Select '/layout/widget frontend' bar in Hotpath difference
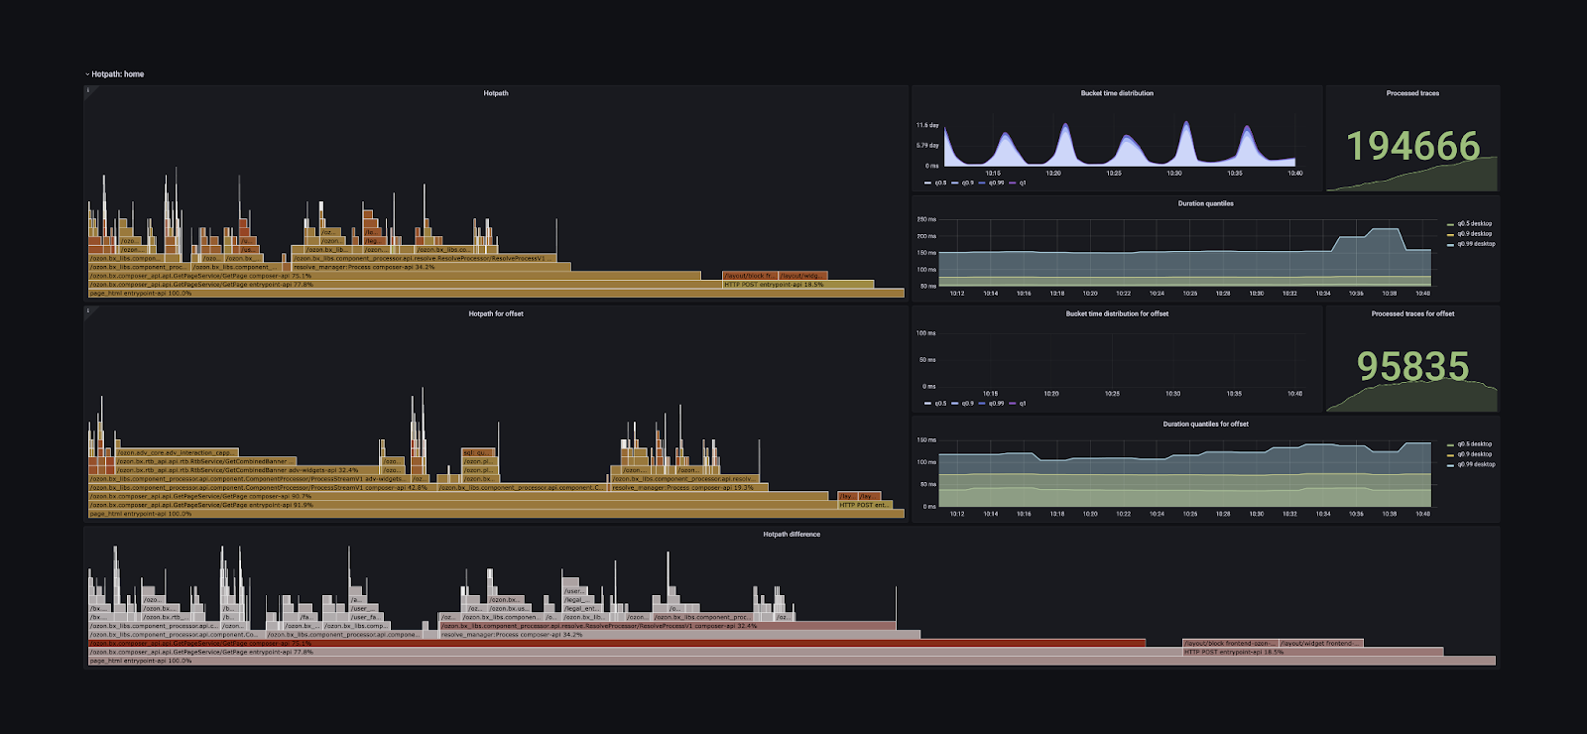This screenshot has height=734, width=1587. (x=1321, y=643)
